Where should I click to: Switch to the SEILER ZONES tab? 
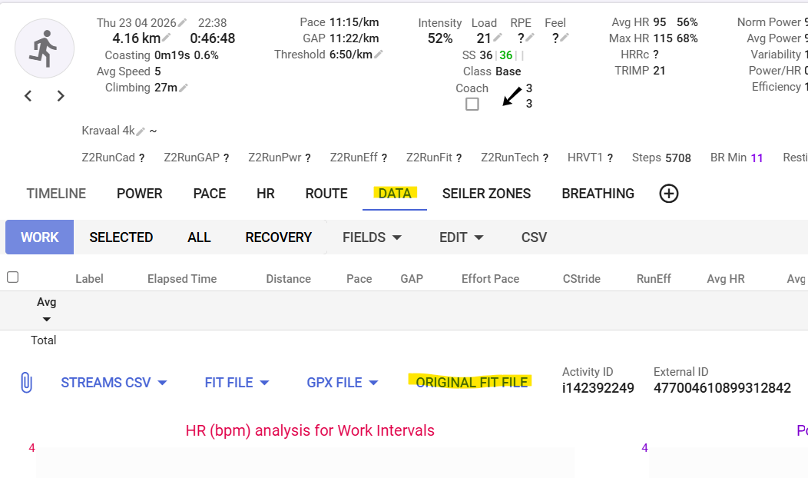[486, 194]
